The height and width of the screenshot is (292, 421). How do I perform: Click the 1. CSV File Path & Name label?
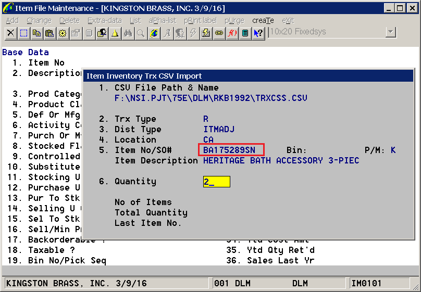point(159,87)
